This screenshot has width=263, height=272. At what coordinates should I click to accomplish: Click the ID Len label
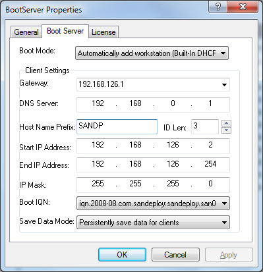click(175, 128)
